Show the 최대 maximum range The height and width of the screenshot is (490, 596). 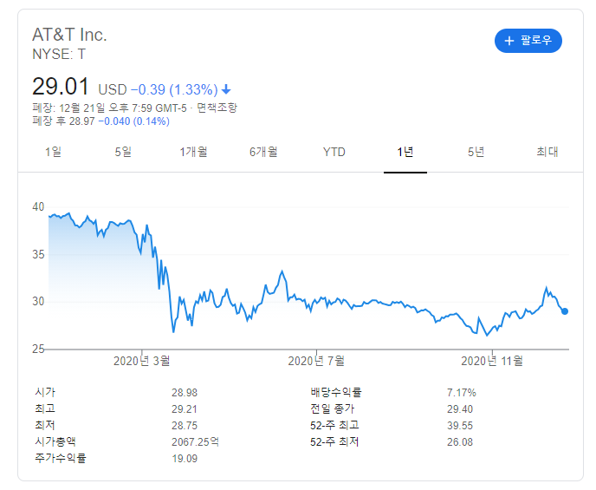(547, 152)
